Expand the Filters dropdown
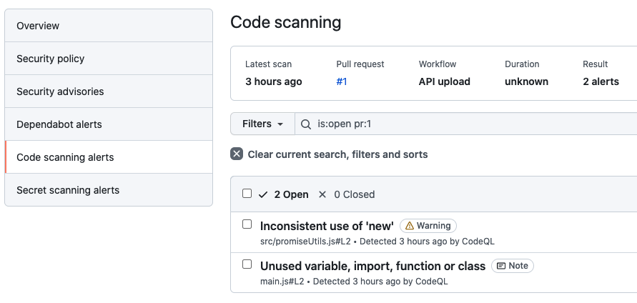Screen dimensions: 637x303 click(262, 124)
